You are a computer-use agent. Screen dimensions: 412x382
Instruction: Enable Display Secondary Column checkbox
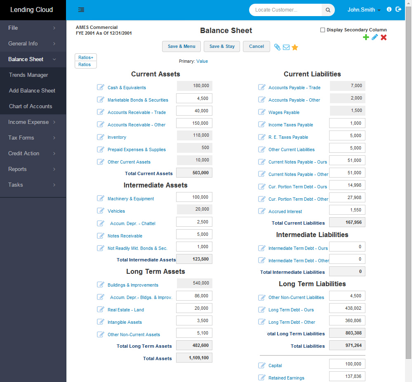click(x=323, y=30)
